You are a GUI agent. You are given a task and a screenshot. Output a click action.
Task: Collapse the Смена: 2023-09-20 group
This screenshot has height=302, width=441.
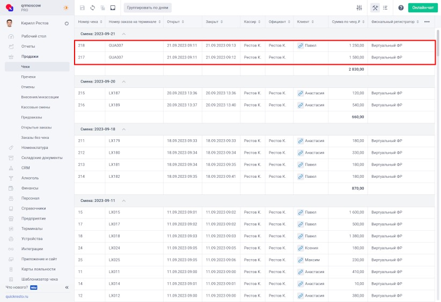click(124, 82)
